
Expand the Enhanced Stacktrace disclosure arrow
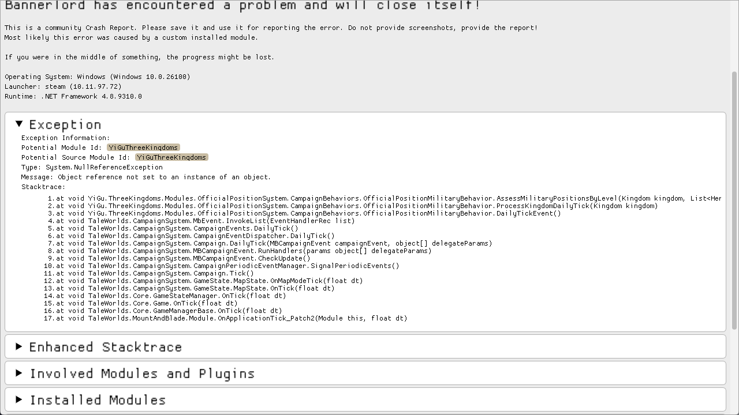[x=19, y=346]
